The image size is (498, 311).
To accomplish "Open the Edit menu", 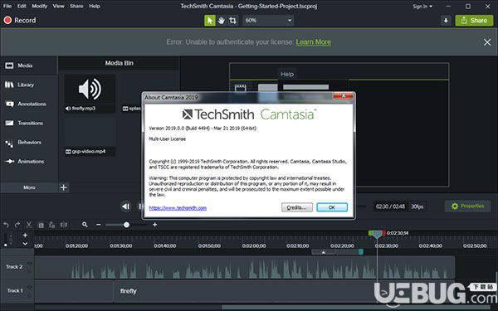I will 22,6.
